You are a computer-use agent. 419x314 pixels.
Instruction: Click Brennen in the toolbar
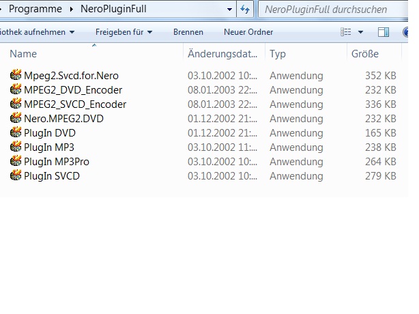click(188, 32)
